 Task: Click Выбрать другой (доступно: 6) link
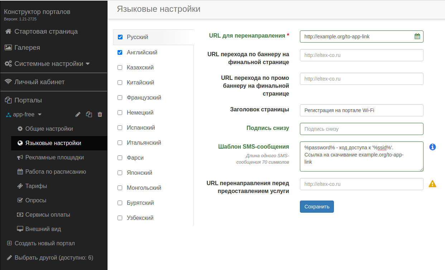[x=54, y=258]
